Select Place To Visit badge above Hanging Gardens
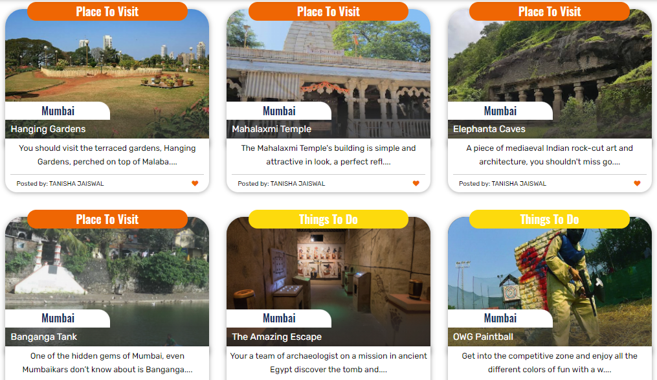This screenshot has height=380, width=657. [107, 11]
